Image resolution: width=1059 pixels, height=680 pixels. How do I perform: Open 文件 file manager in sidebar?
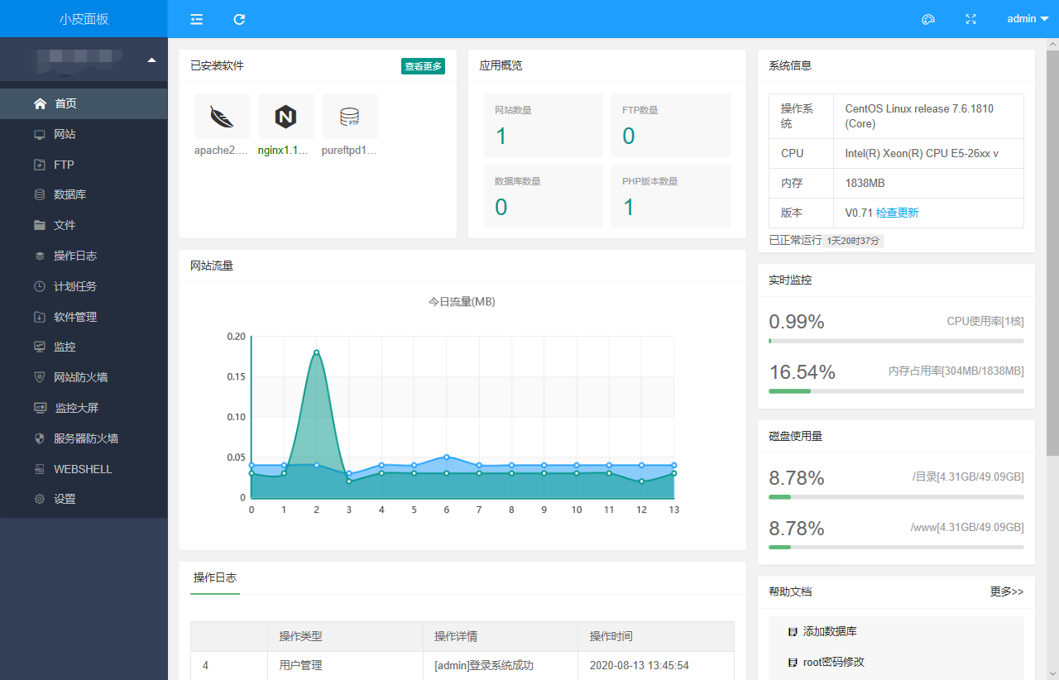tap(84, 225)
